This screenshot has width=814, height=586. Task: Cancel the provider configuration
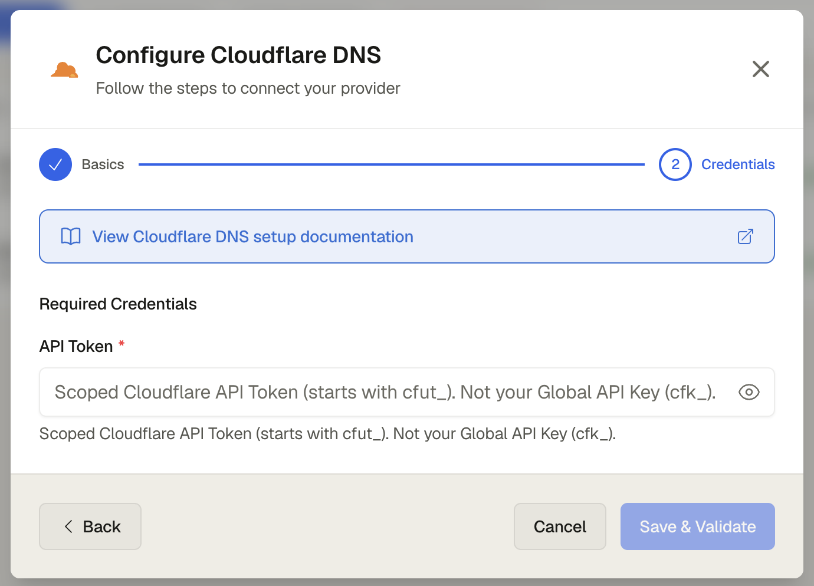pyautogui.click(x=560, y=526)
